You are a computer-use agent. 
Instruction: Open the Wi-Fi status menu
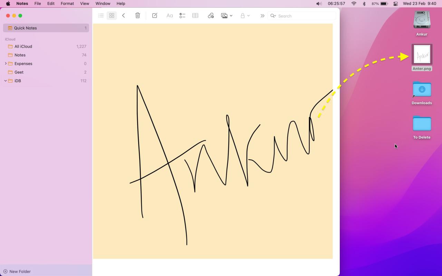[354, 3]
